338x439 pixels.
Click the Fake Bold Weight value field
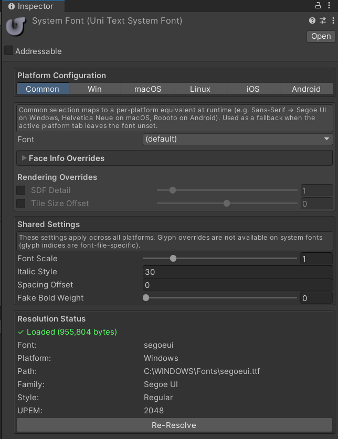(316, 298)
